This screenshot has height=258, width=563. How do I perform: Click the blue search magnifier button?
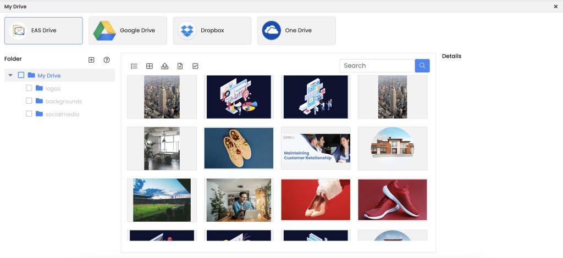[x=422, y=66]
